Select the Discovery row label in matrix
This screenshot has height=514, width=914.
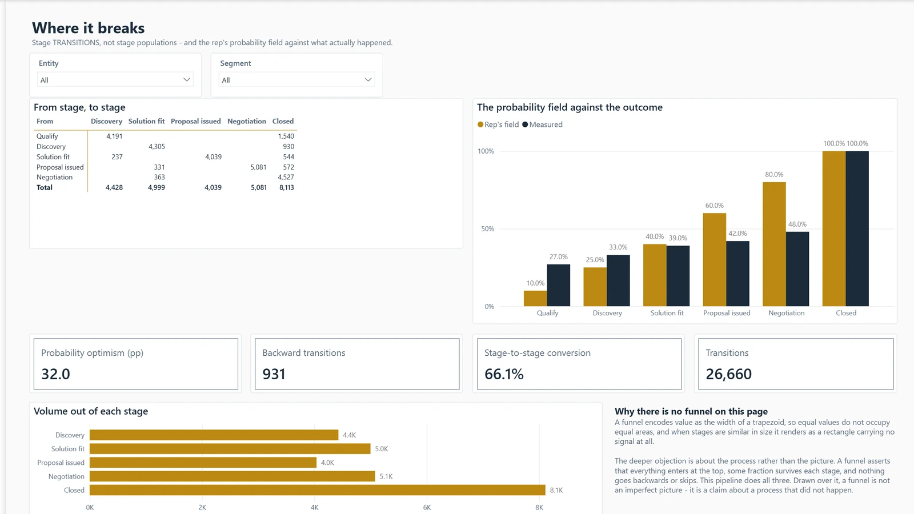(51, 146)
